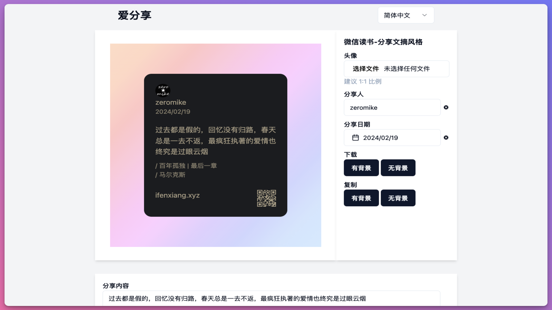Click inside the 分享内容 text input
The width and height of the screenshot is (552, 310).
(241, 299)
